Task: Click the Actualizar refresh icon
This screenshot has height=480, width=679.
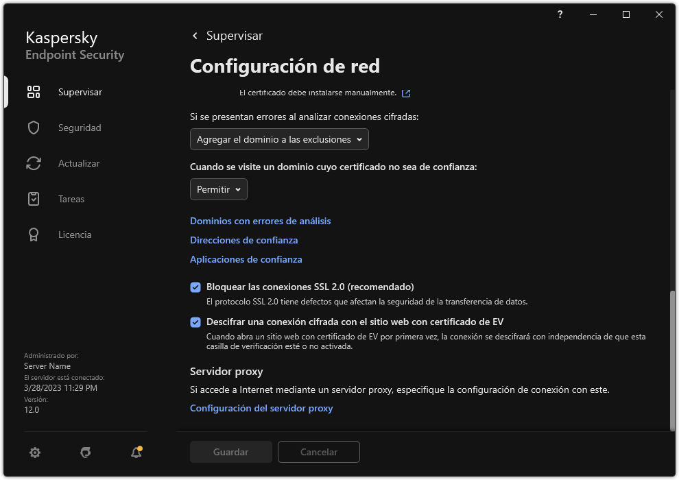Action: click(x=33, y=163)
